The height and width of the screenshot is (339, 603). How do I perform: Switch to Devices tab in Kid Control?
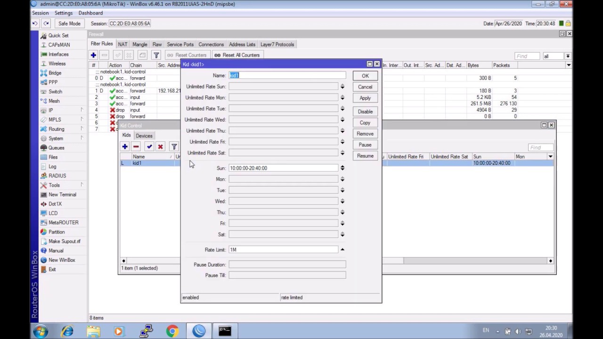click(x=144, y=136)
